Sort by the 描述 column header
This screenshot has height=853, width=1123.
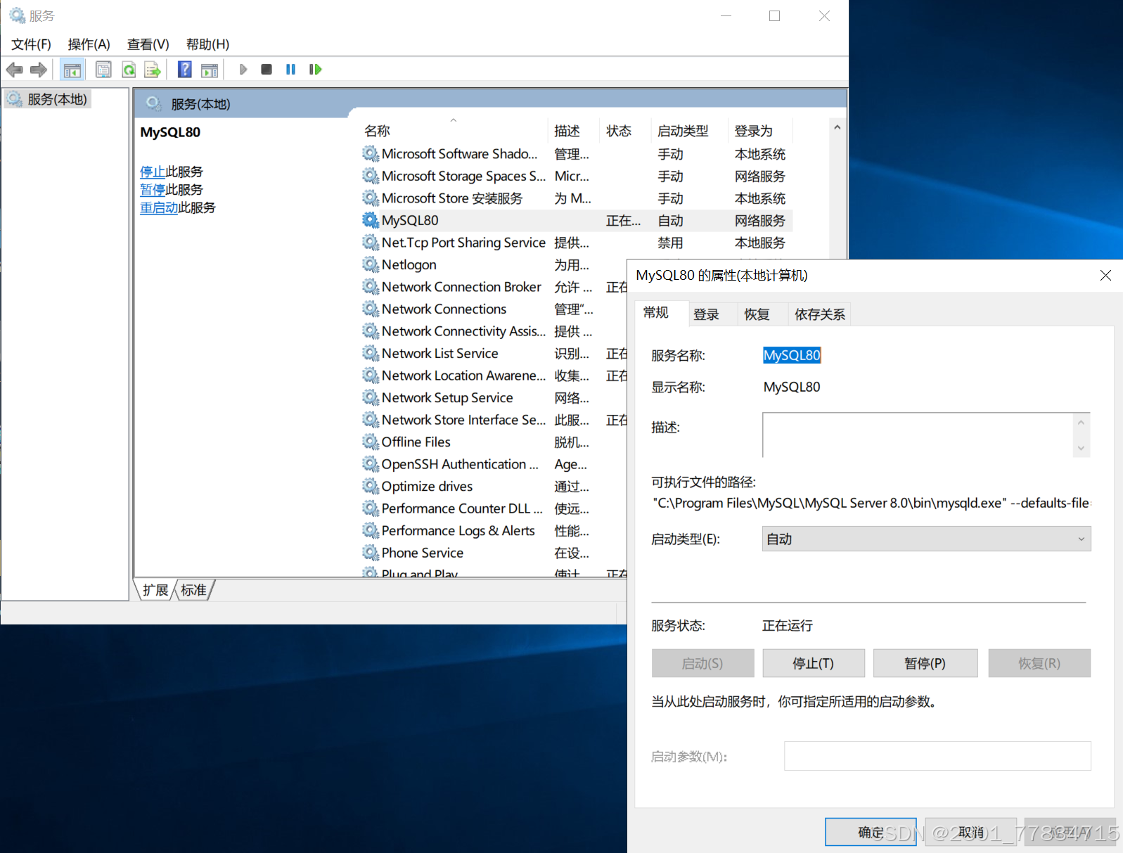tap(573, 131)
